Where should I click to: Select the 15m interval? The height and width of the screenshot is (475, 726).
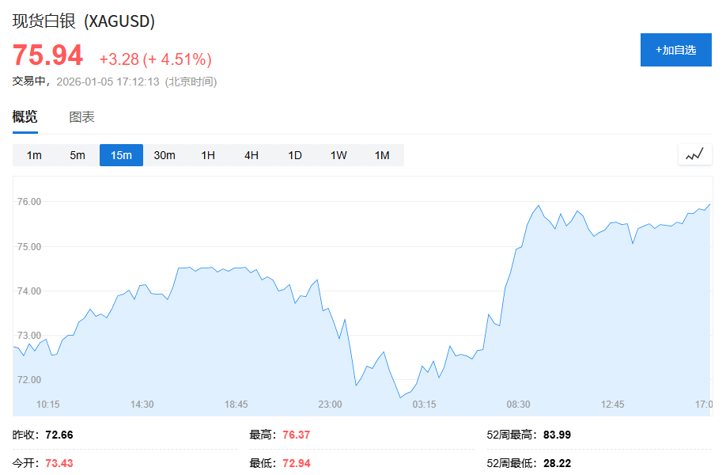tap(121, 155)
